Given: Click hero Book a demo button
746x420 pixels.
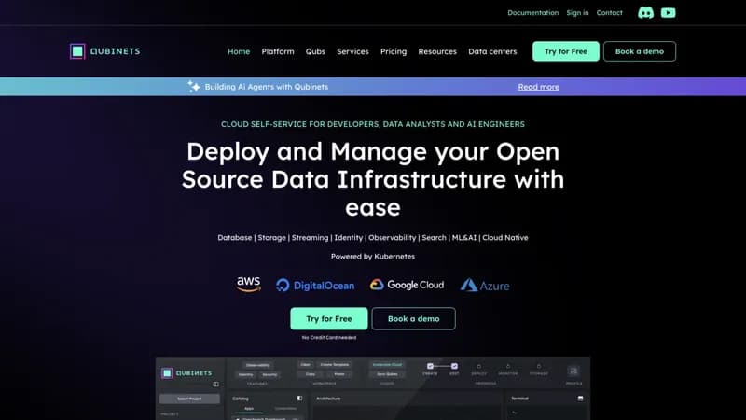Looking at the screenshot, I should point(413,318).
